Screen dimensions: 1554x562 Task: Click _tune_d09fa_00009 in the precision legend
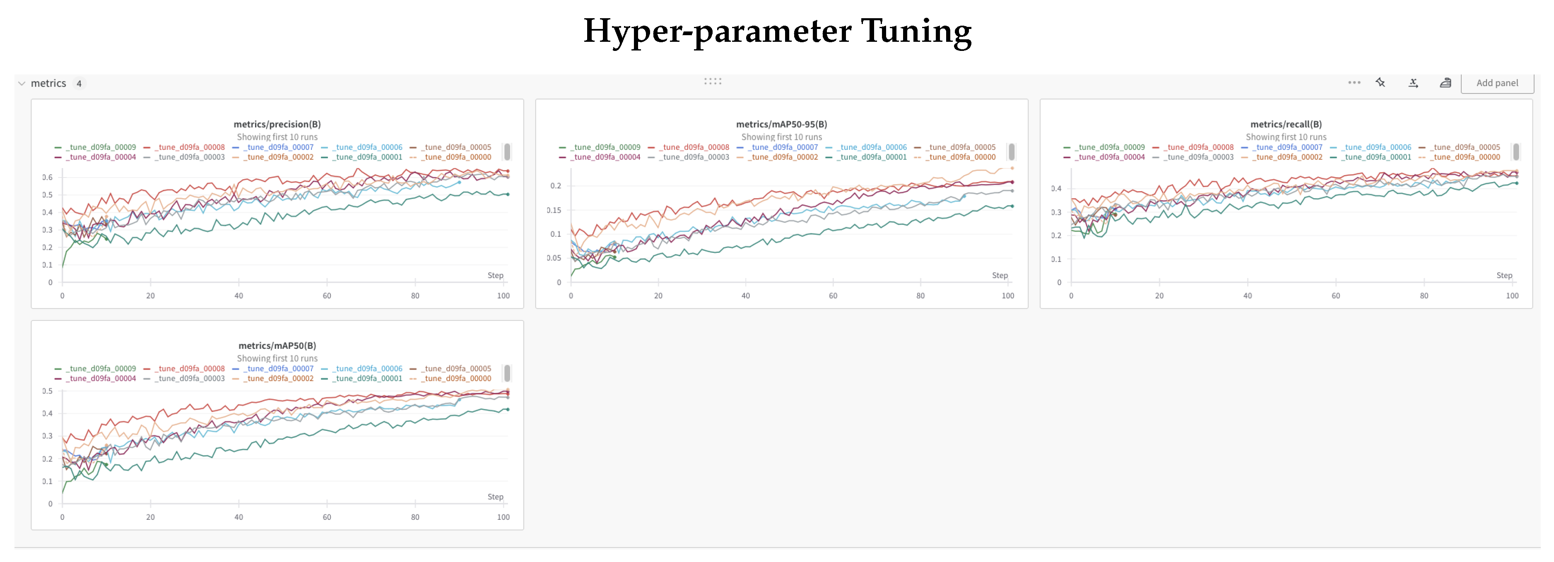pos(101,147)
